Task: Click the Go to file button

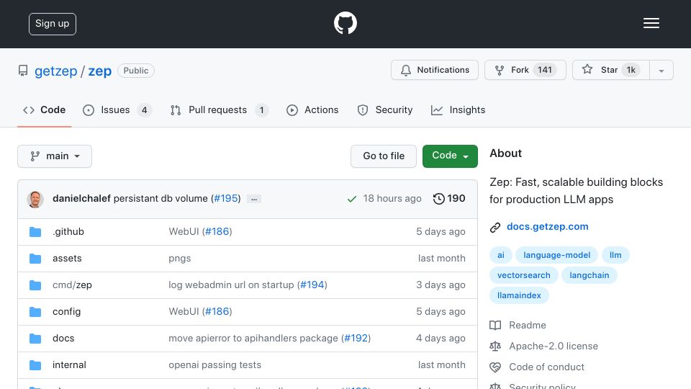Action: [384, 156]
